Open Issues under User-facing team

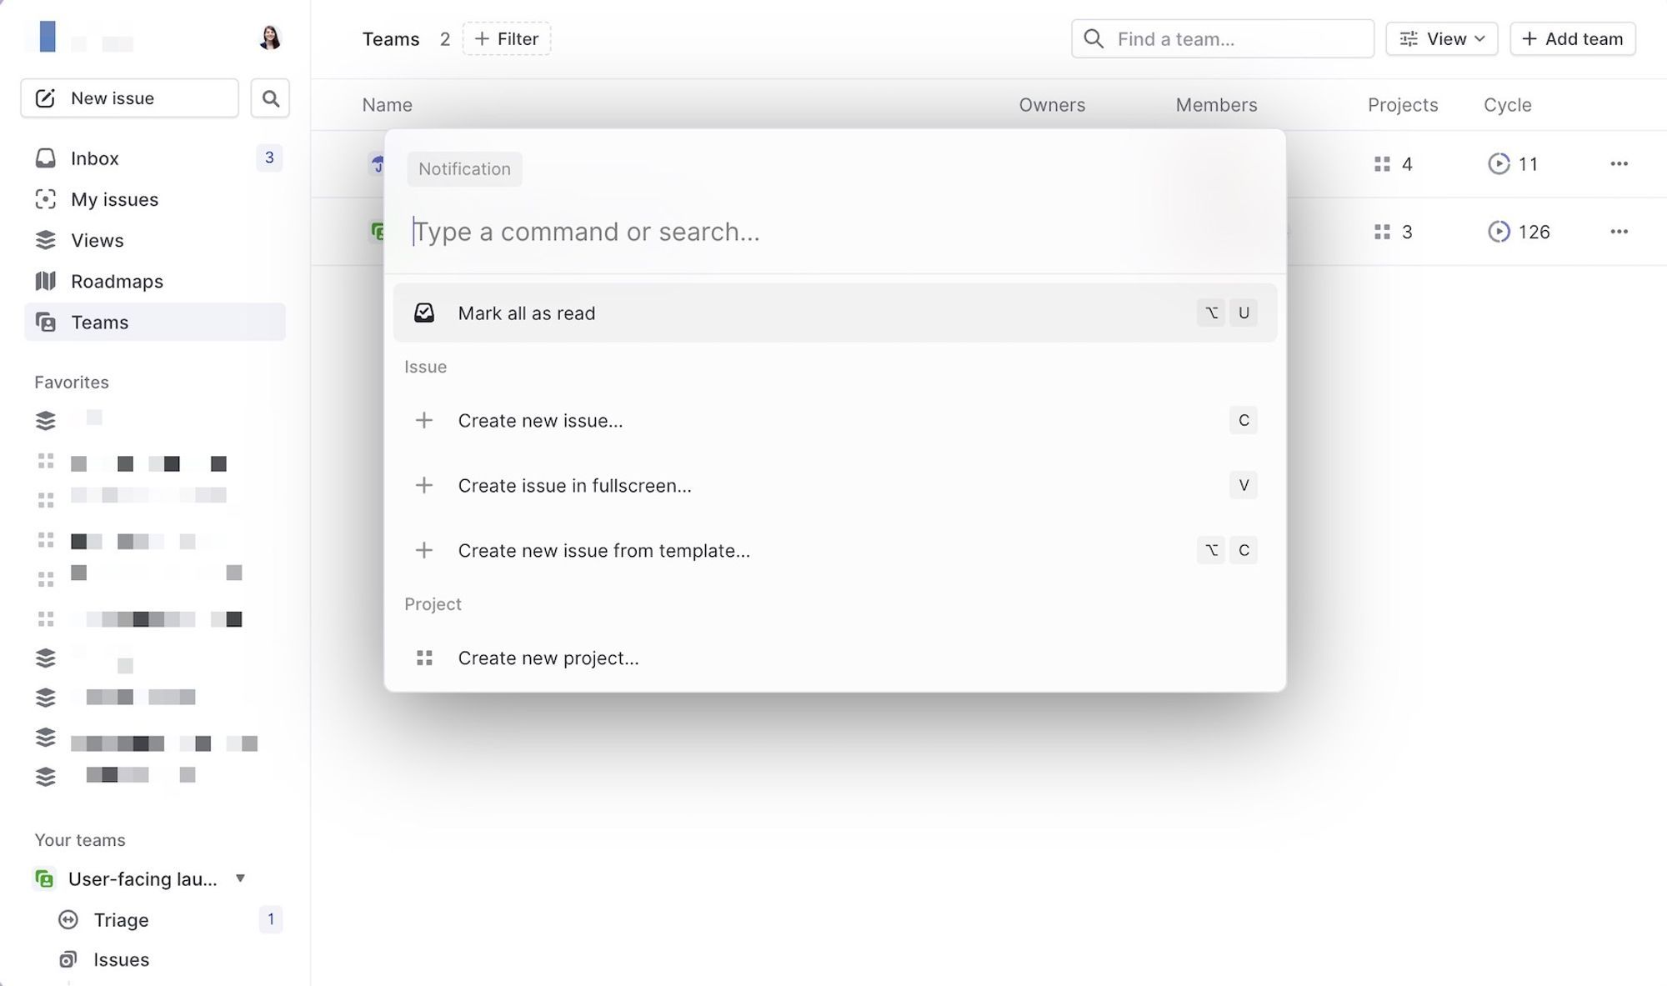[x=121, y=959]
